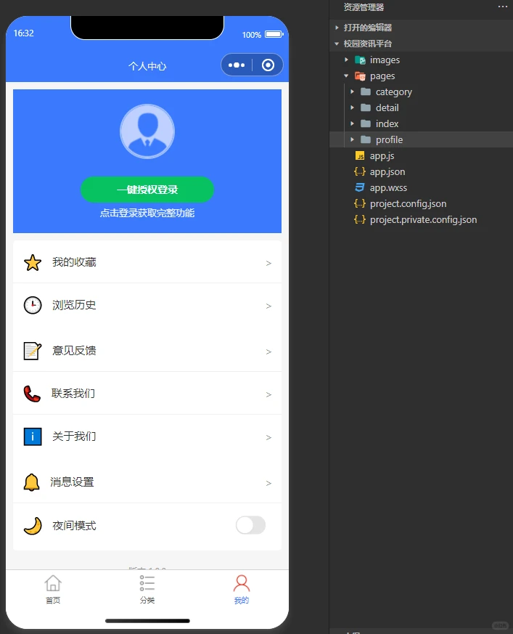This screenshot has height=634, width=513.
Task: Select the index folder name
Action: coord(387,123)
